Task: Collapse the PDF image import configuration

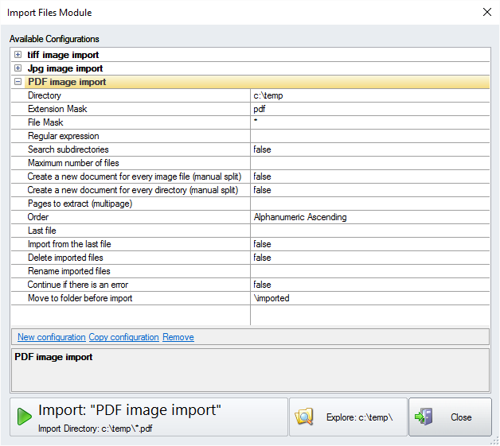Action: [x=18, y=82]
